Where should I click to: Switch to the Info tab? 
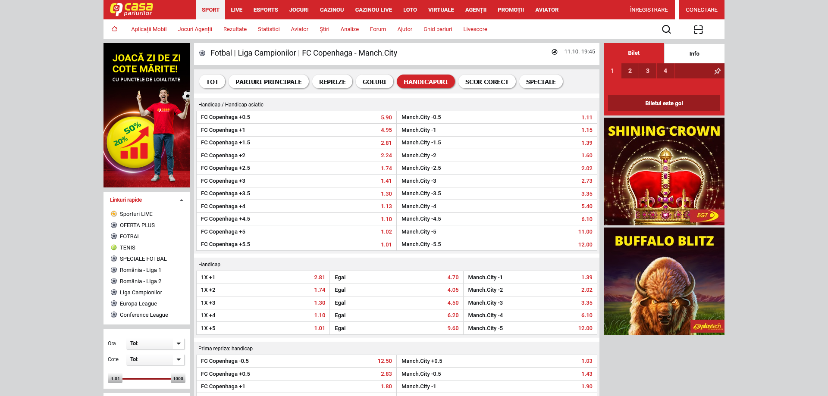pyautogui.click(x=694, y=53)
